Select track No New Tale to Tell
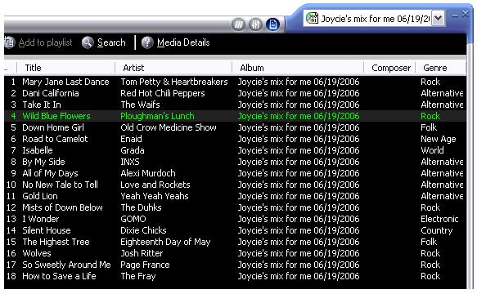477x294 pixels. (60, 185)
